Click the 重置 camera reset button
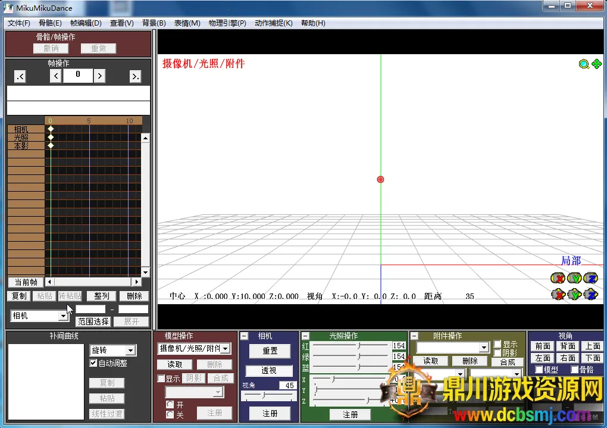 [x=270, y=351]
